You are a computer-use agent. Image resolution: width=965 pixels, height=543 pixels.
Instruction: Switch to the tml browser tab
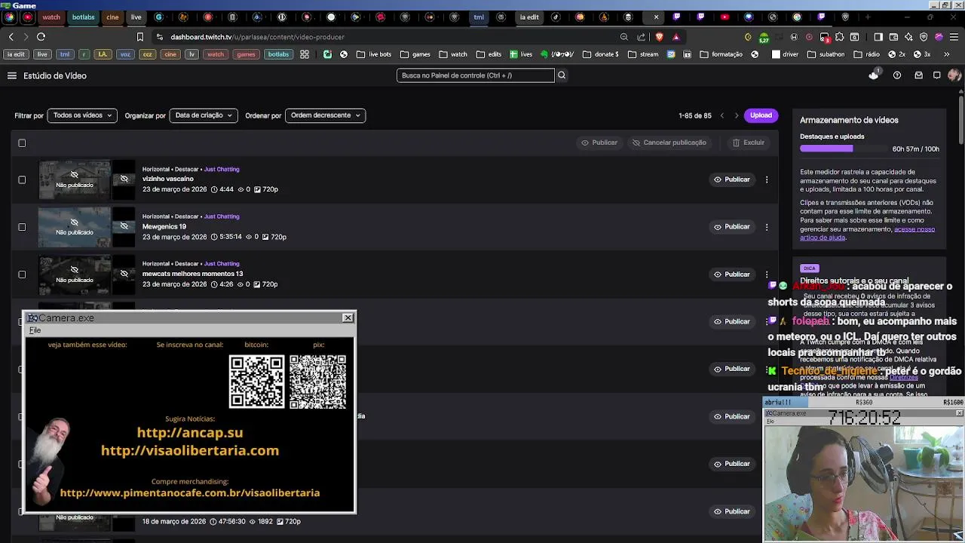(x=479, y=17)
